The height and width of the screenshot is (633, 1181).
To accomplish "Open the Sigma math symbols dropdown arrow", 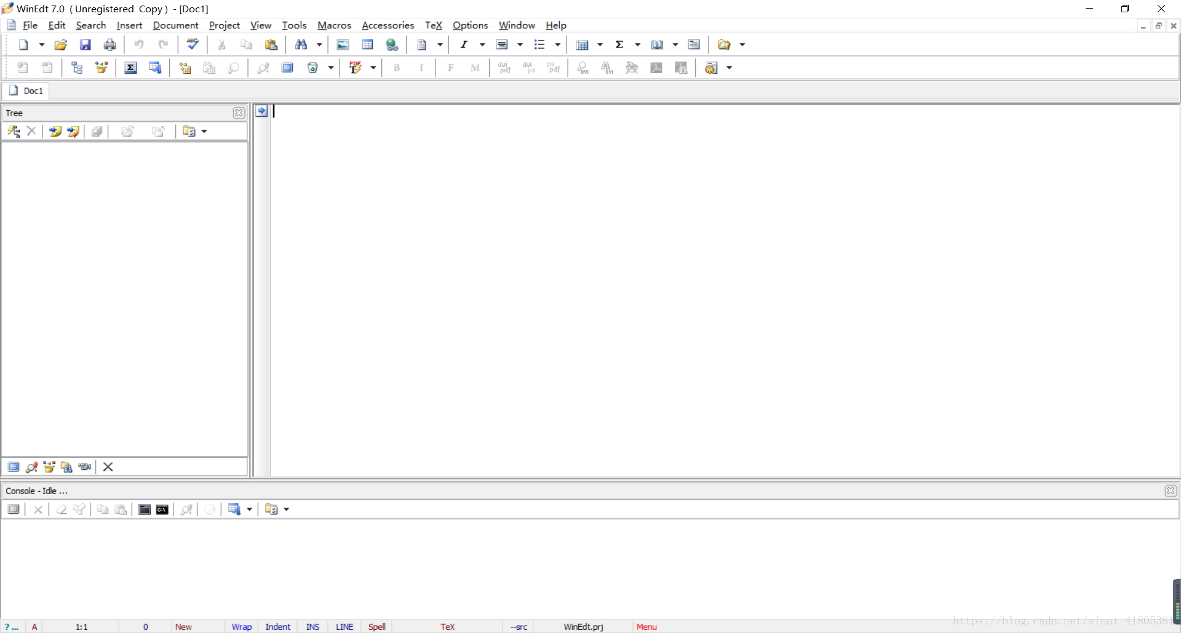I will click(638, 45).
